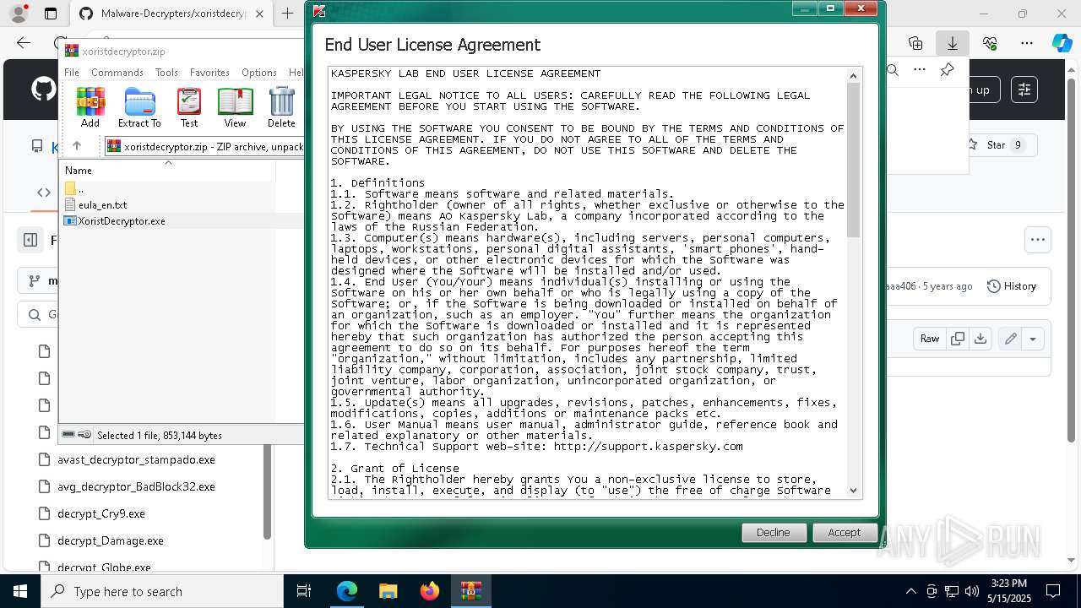Click the EULA scrollbar thumb
The height and width of the screenshot is (608, 1081).
coord(853,160)
